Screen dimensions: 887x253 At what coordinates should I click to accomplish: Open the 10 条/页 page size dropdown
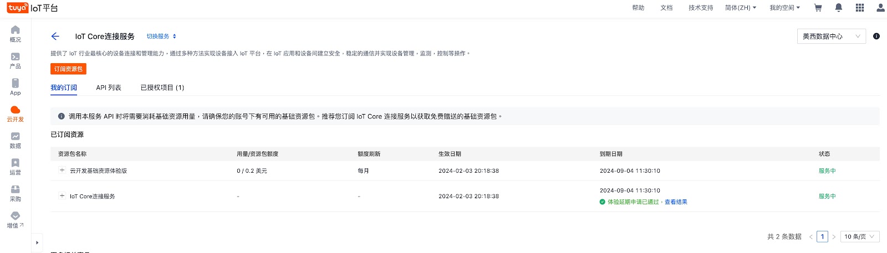tap(860, 236)
